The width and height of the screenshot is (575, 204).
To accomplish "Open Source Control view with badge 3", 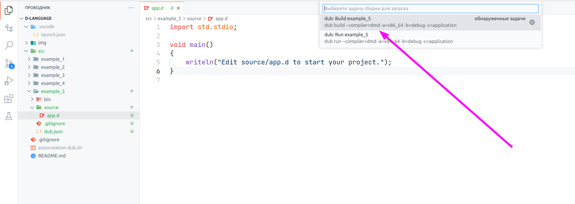I will click(x=9, y=63).
